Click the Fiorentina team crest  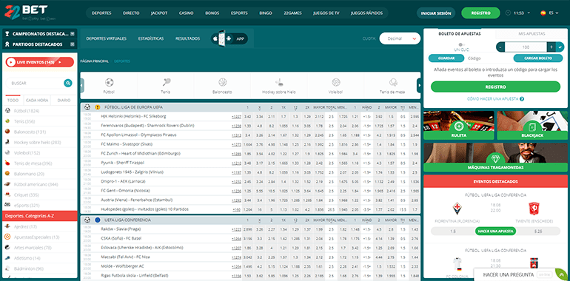click(457, 209)
